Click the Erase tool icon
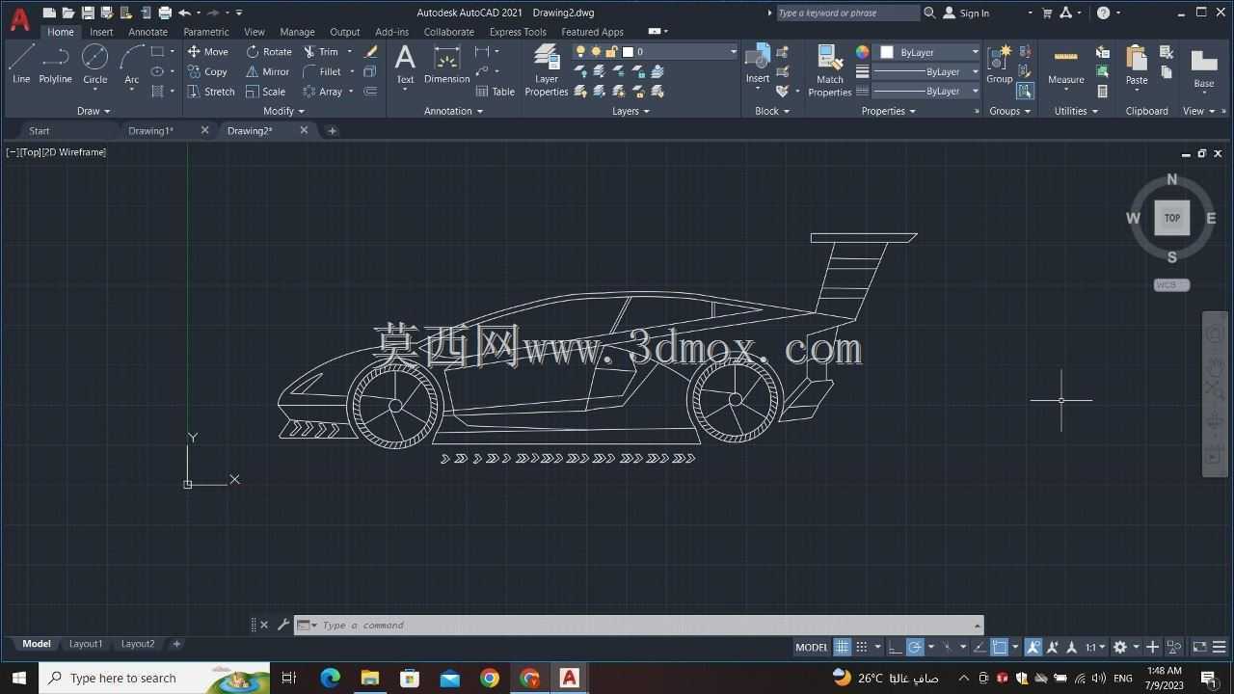The width and height of the screenshot is (1234, 694). tap(370, 51)
